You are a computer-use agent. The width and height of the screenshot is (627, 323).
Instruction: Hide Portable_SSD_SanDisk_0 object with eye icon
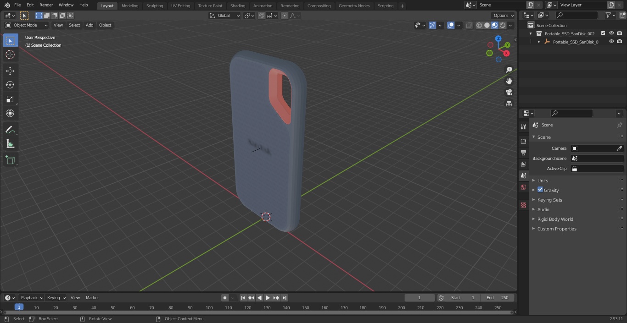tap(611, 42)
